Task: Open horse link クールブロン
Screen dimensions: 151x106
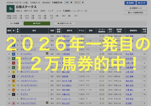Action: tap(26, 54)
